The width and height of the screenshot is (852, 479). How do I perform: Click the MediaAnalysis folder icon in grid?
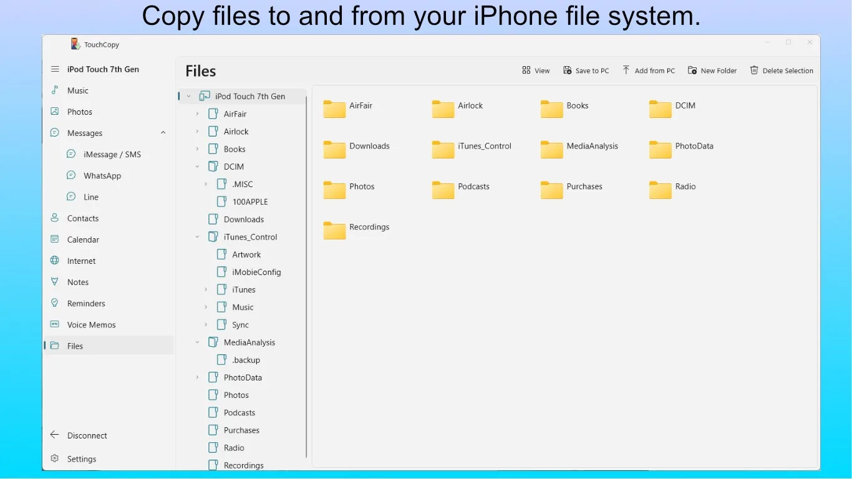(x=551, y=150)
